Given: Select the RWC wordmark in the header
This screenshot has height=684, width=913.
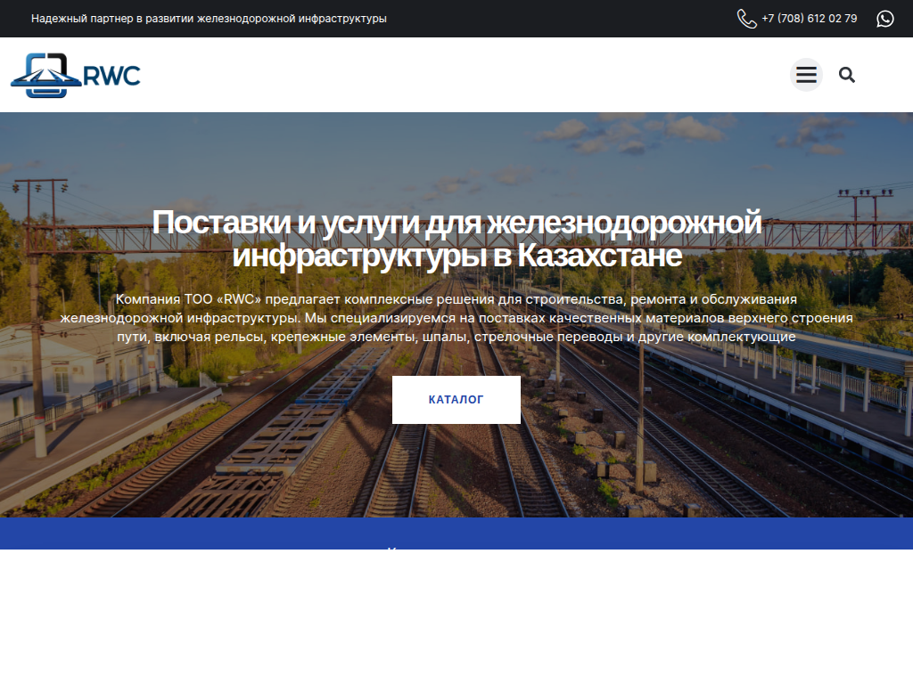Looking at the screenshot, I should coord(112,76).
